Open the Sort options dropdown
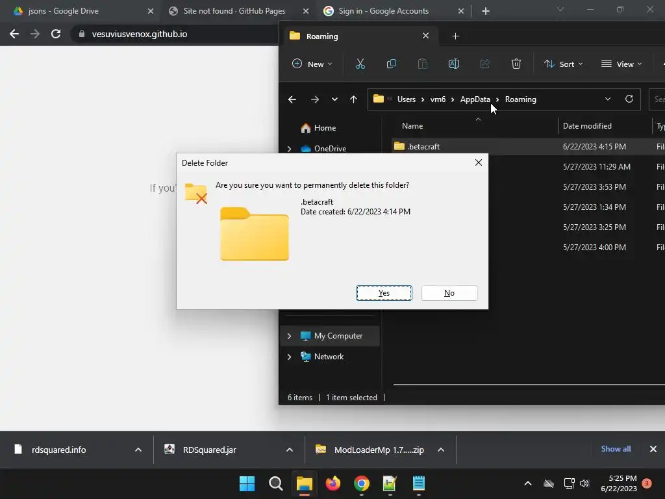Image resolution: width=665 pixels, height=499 pixels. pos(563,64)
